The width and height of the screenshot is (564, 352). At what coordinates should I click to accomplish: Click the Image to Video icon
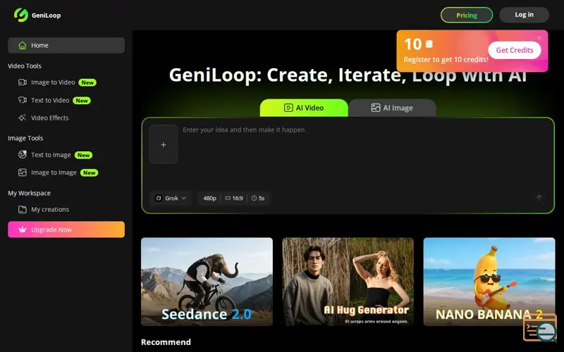23,82
